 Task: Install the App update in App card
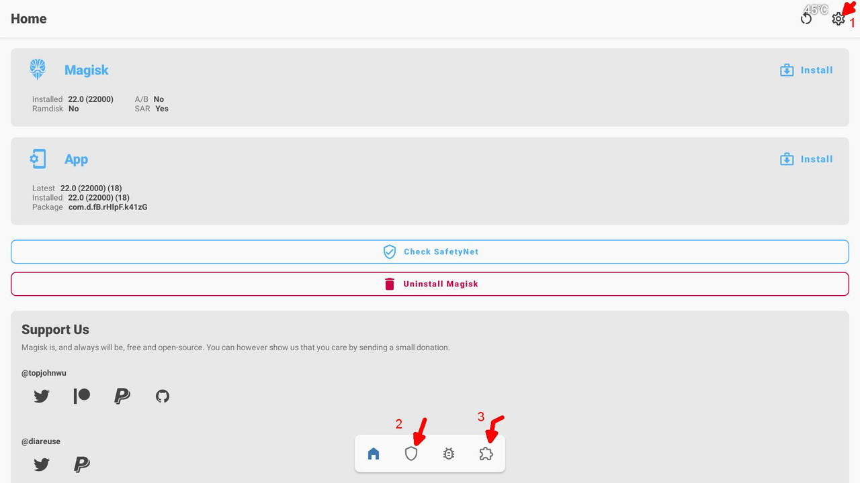click(806, 159)
